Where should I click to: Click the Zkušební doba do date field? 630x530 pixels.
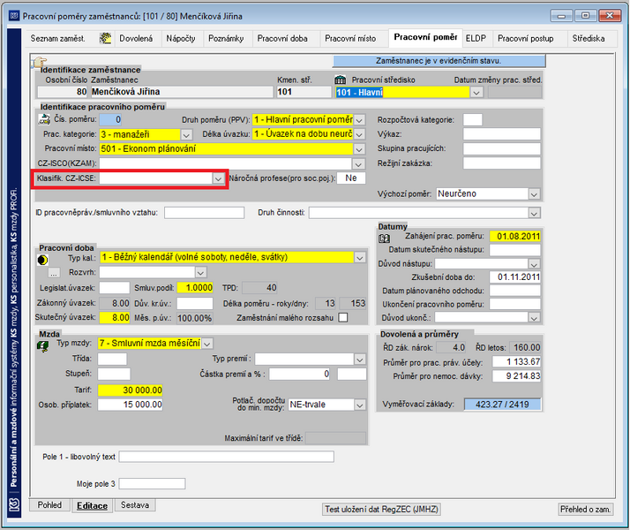pos(515,277)
